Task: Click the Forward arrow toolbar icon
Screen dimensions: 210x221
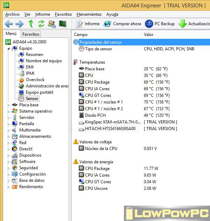Action: (x=20, y=24)
